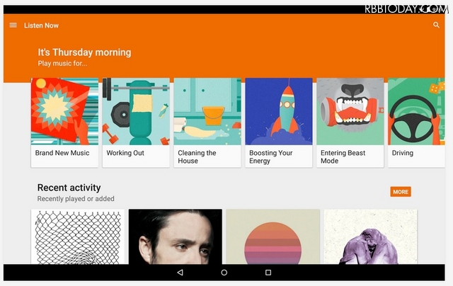Select the 'Entering Beast Mode' label

pos(343,157)
